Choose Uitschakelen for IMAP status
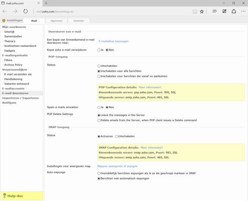248x201 pixels. tap(116, 136)
